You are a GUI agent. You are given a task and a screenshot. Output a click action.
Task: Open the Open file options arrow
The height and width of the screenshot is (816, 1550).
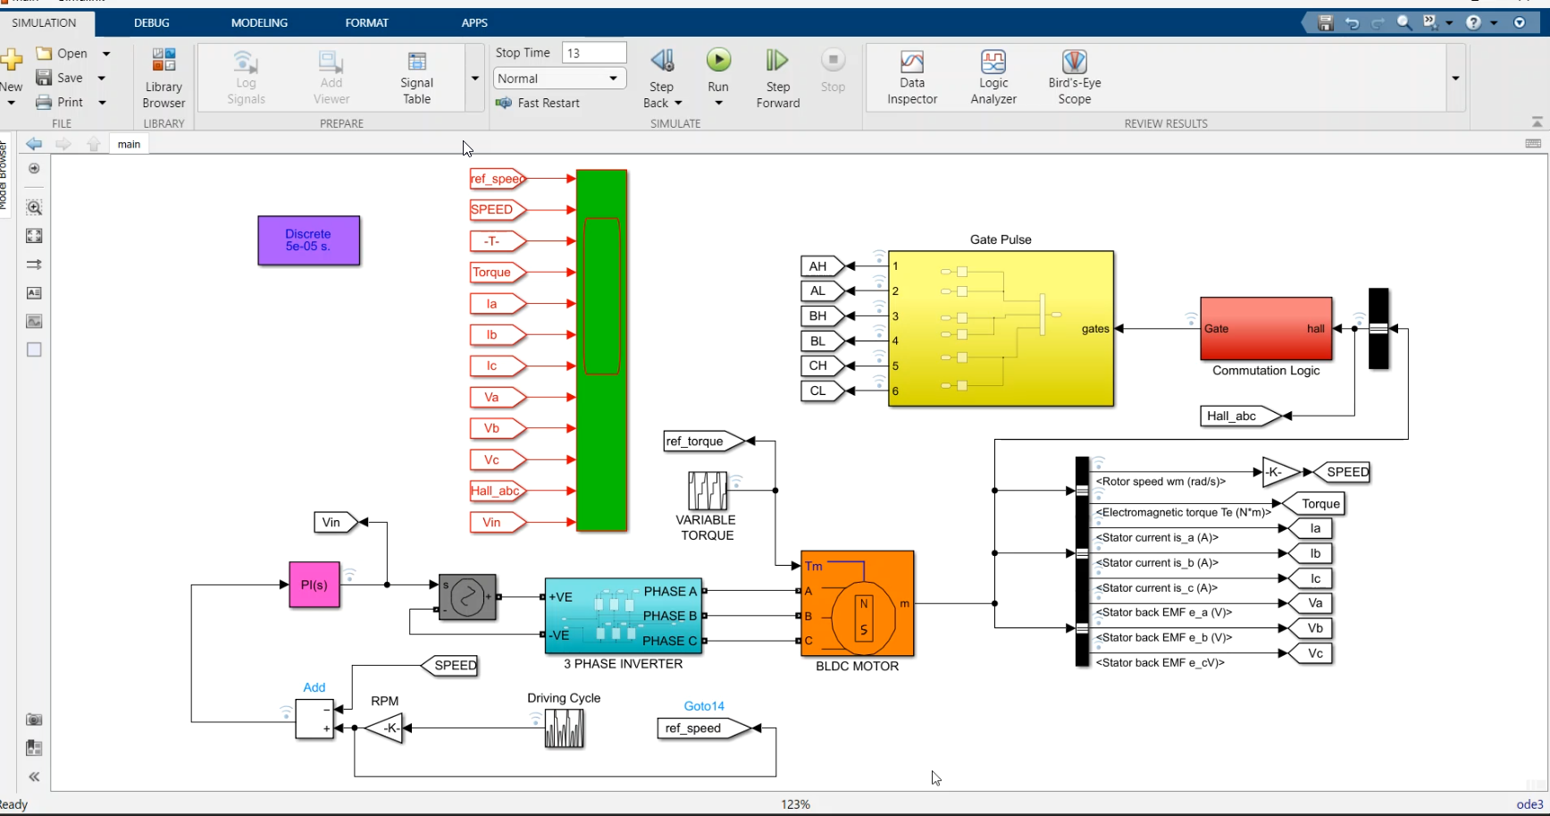tap(106, 54)
